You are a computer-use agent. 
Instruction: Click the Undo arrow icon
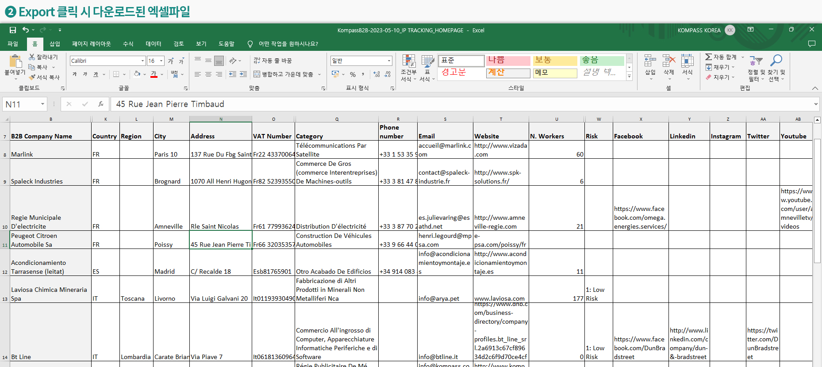[x=26, y=30]
